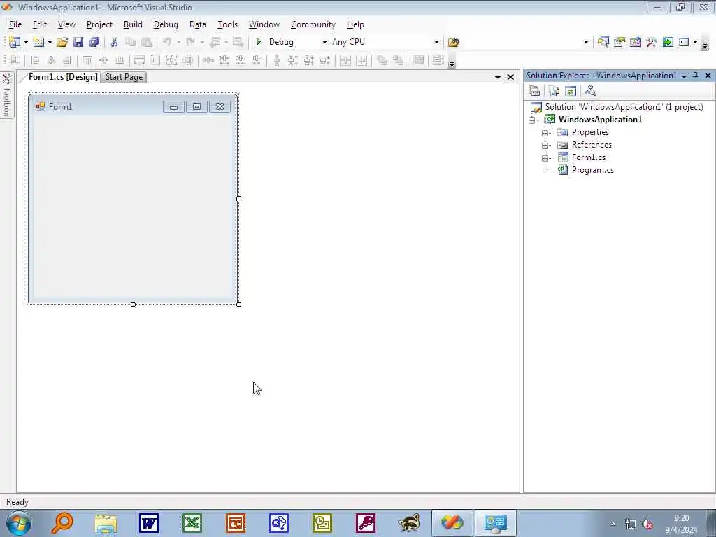Click the muted volume tray icon
Viewport: 716px width, 537px height.
647,524
